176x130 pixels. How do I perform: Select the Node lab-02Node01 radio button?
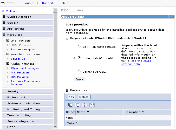(x=79, y=58)
